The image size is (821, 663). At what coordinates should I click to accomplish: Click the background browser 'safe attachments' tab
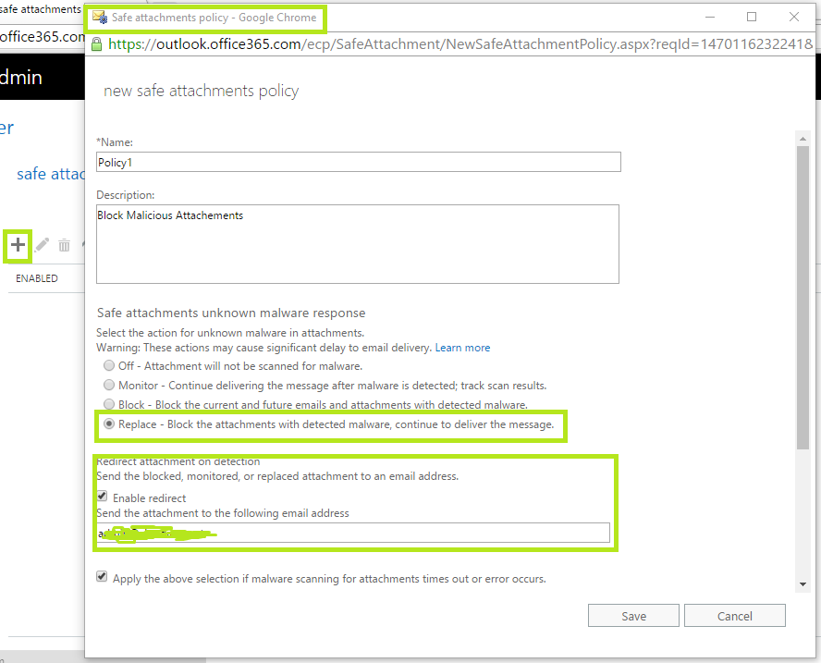click(41, 9)
